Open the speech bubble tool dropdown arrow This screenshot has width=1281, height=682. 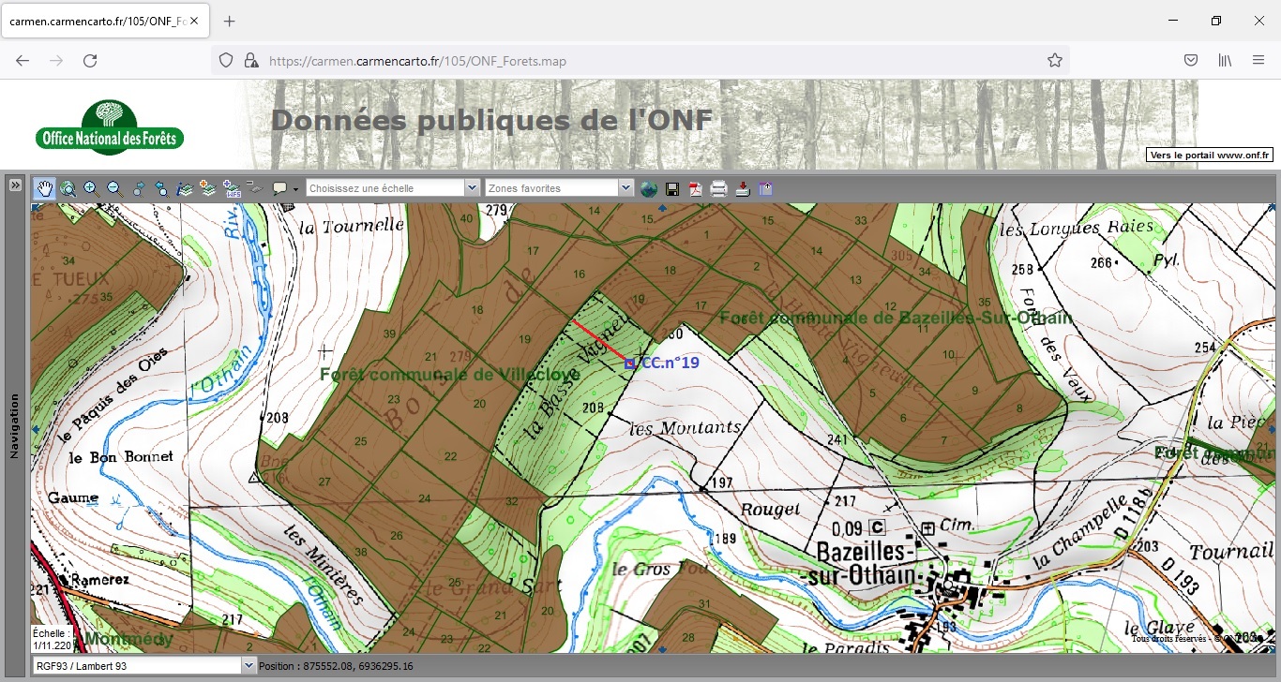[295, 188]
